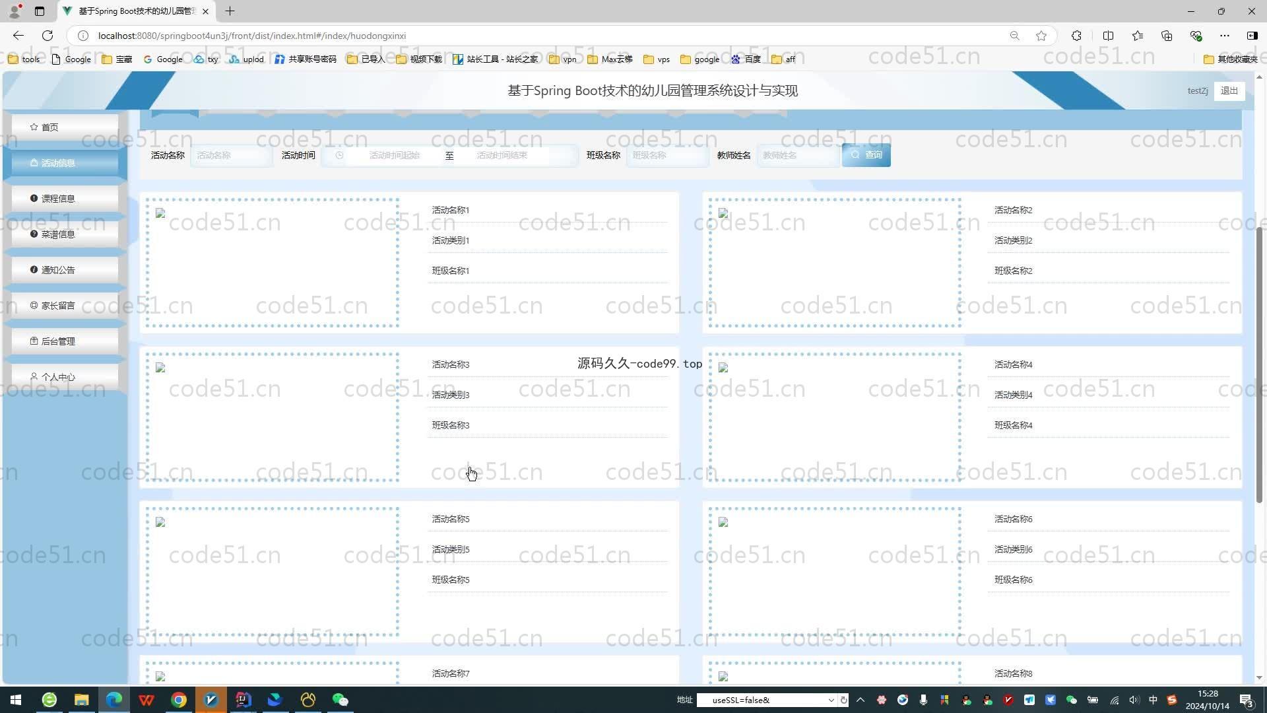The image size is (1267, 713).
Task: Open browser extensions puzzle icon
Action: point(1076,36)
